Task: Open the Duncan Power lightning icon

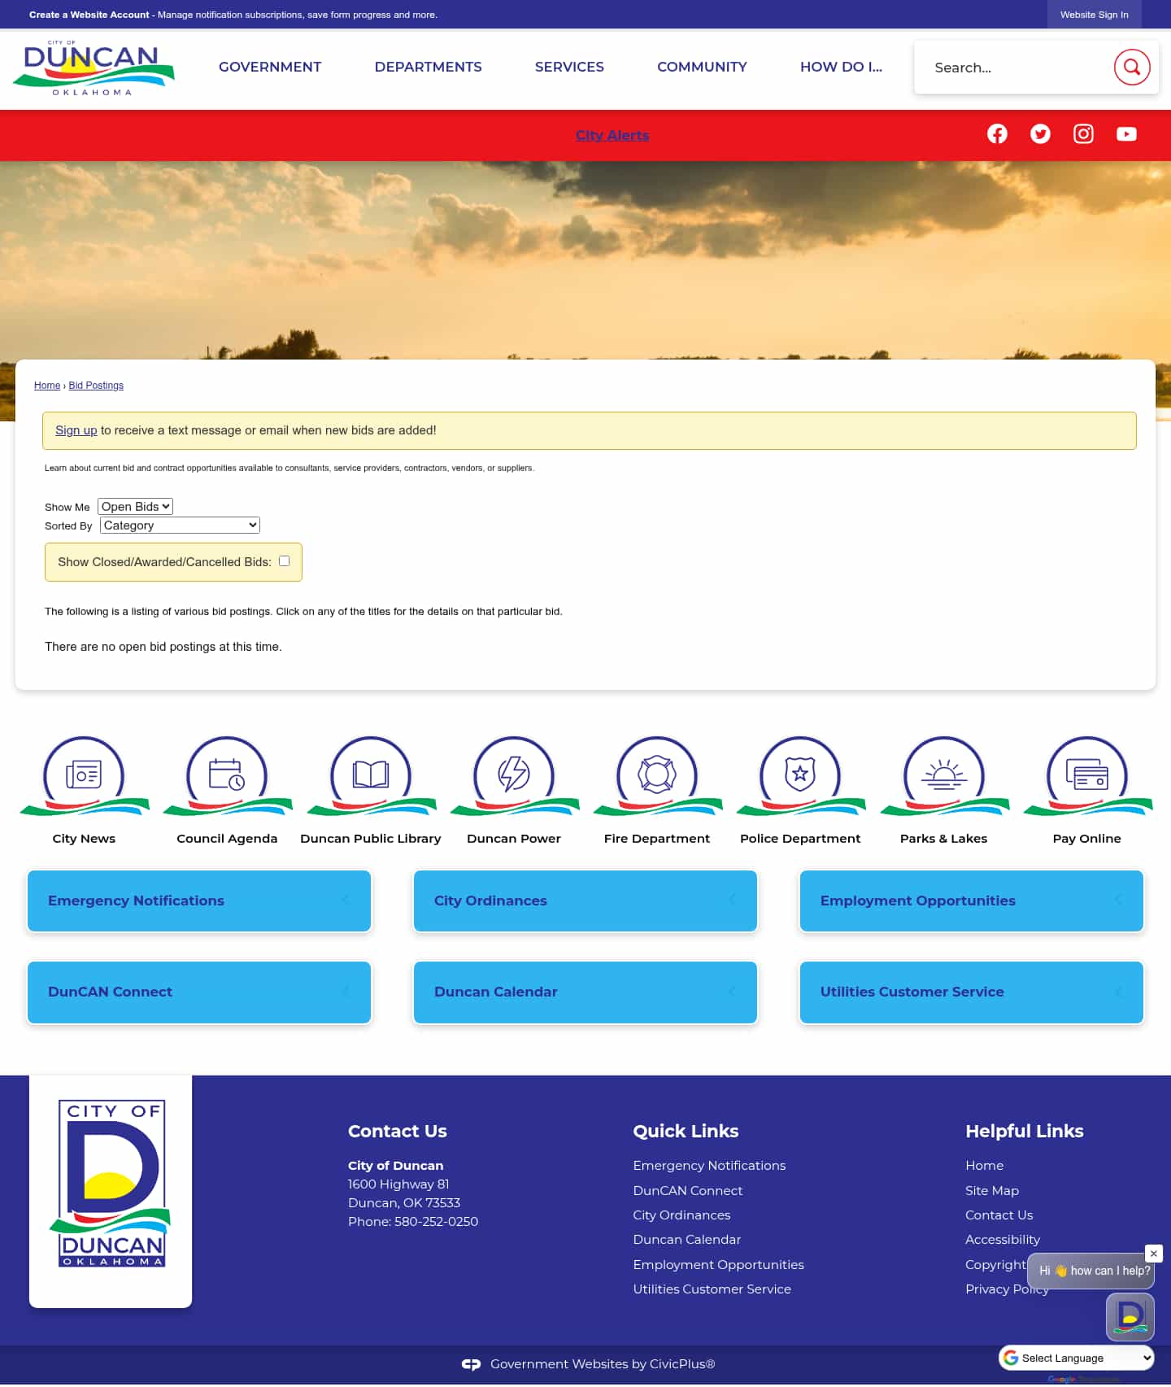Action: click(x=514, y=775)
